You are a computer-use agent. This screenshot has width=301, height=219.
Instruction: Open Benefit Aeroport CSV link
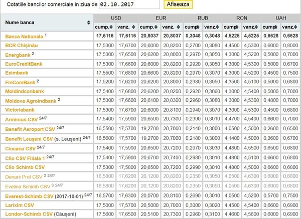point(30,129)
